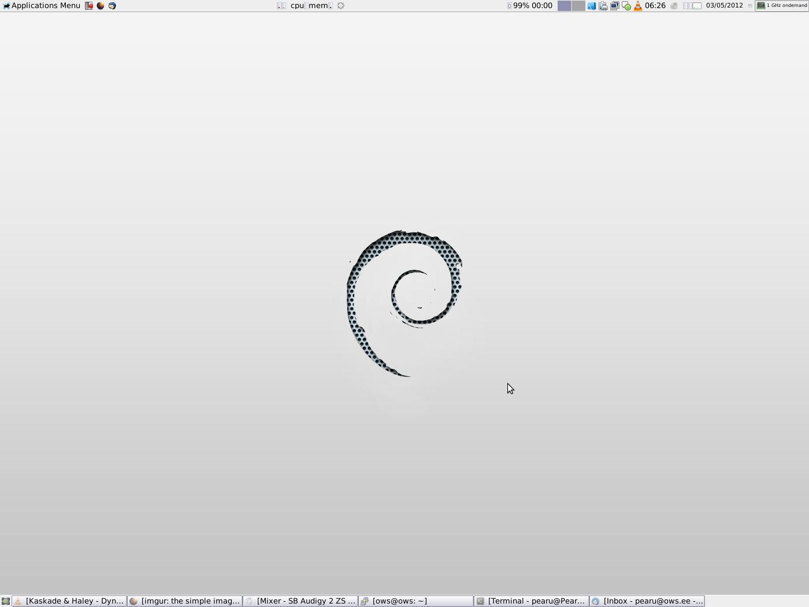Click the blue tray icon after workspace pager
809x607 pixels.
tap(592, 6)
